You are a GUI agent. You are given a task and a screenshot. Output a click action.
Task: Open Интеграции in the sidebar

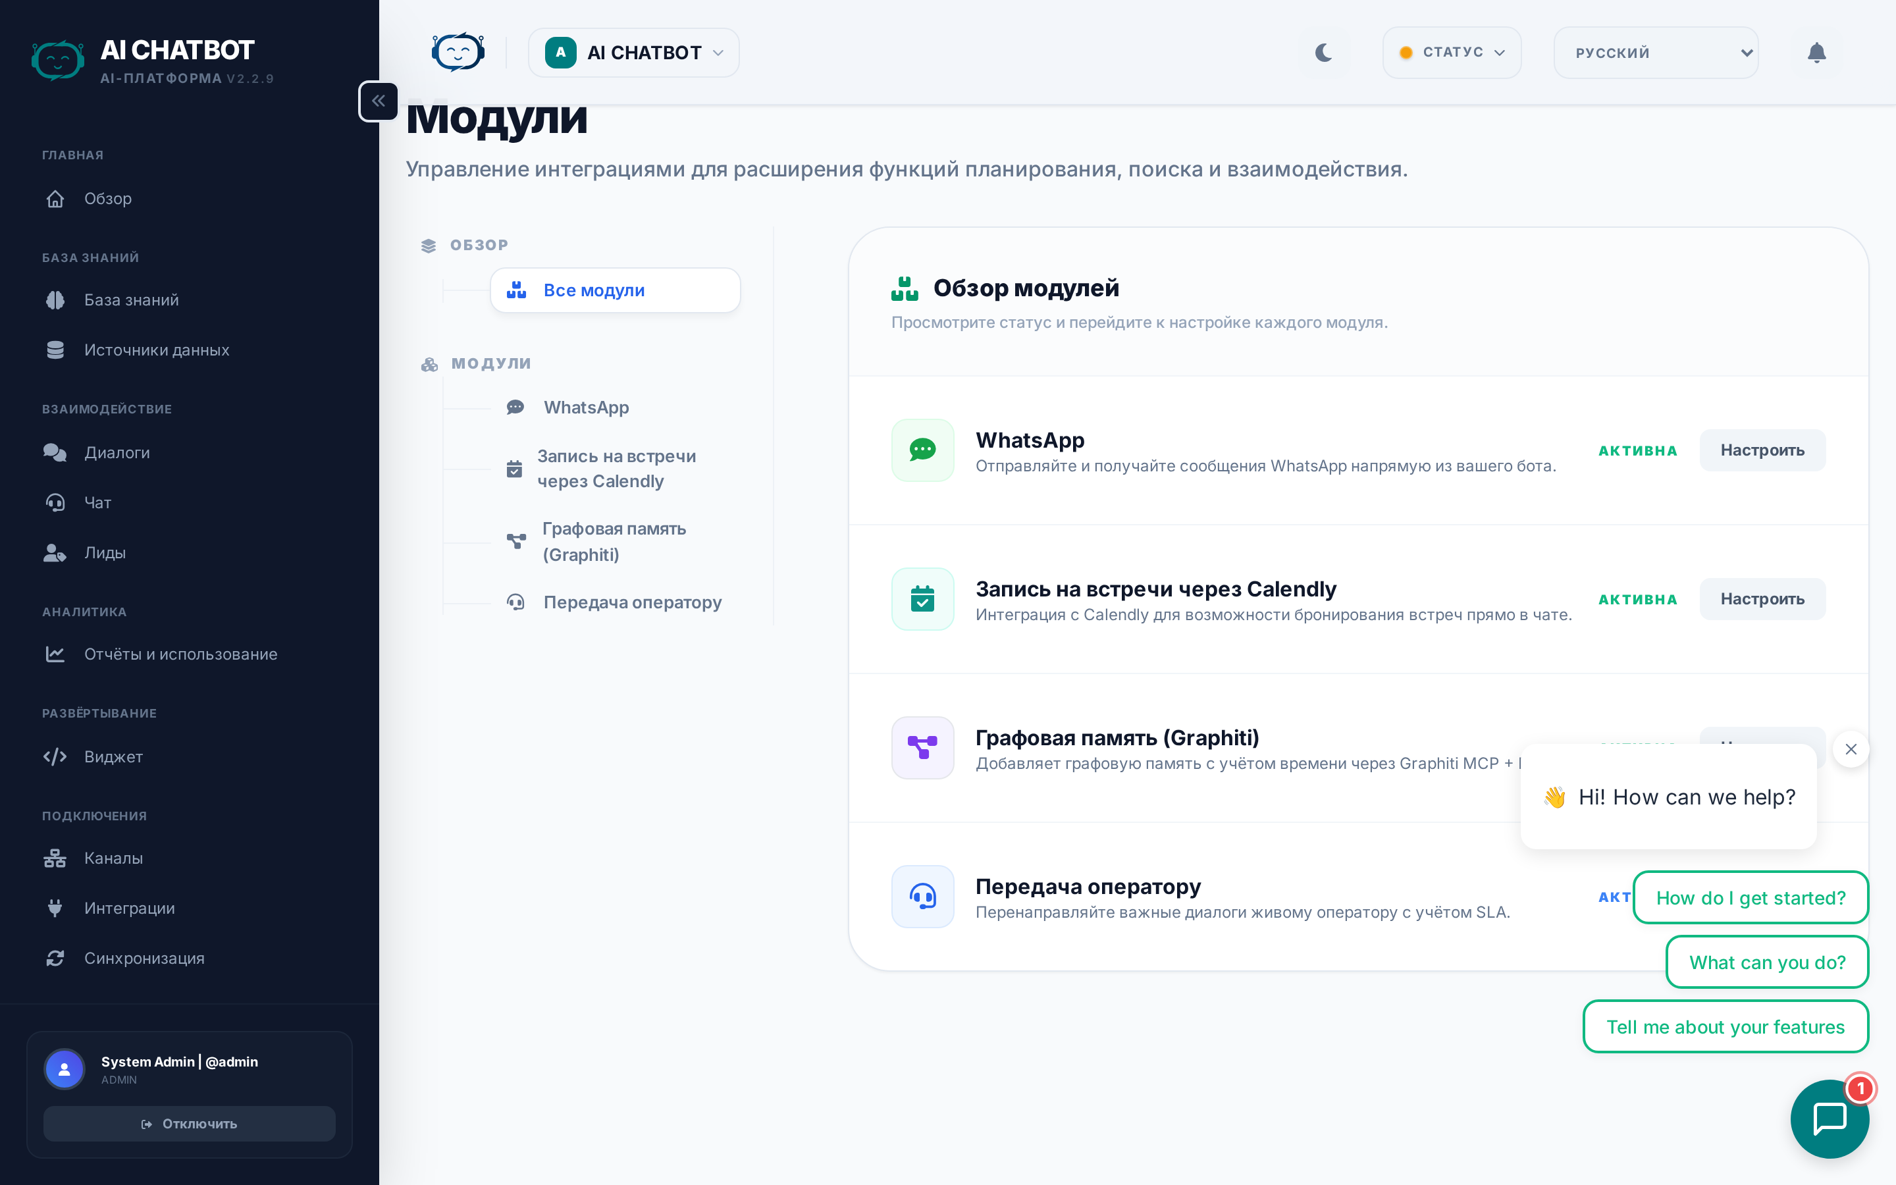129,908
